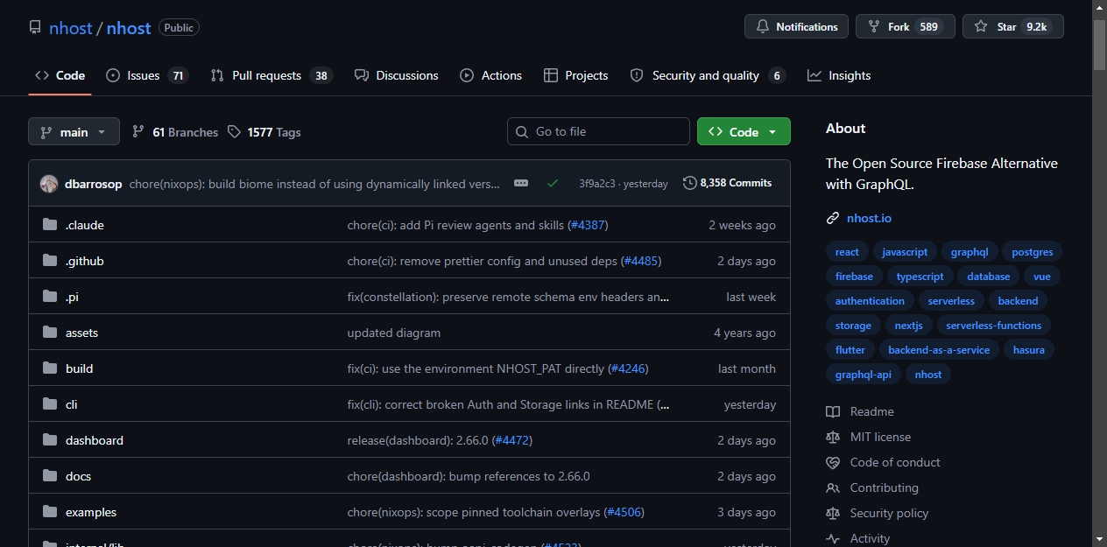1107x547 pixels.
Task: Open the .github folder
Action: (x=85, y=261)
